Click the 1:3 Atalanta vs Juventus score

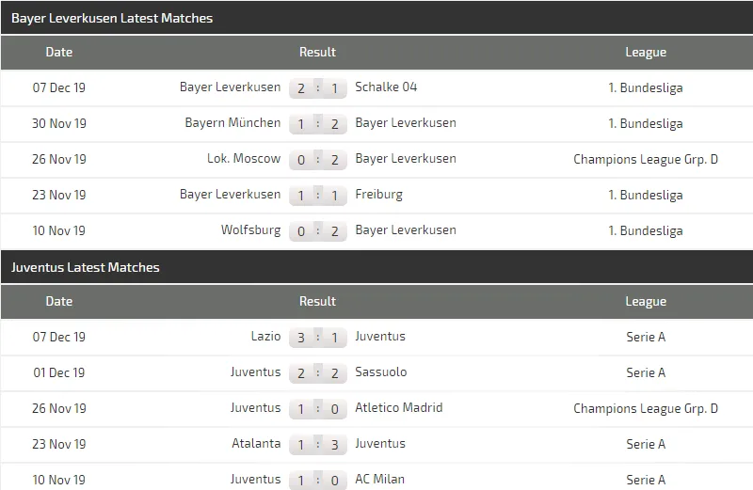pos(317,444)
